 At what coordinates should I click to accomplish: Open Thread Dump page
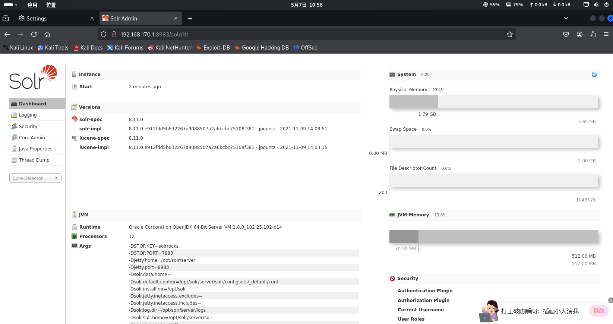tap(37, 160)
